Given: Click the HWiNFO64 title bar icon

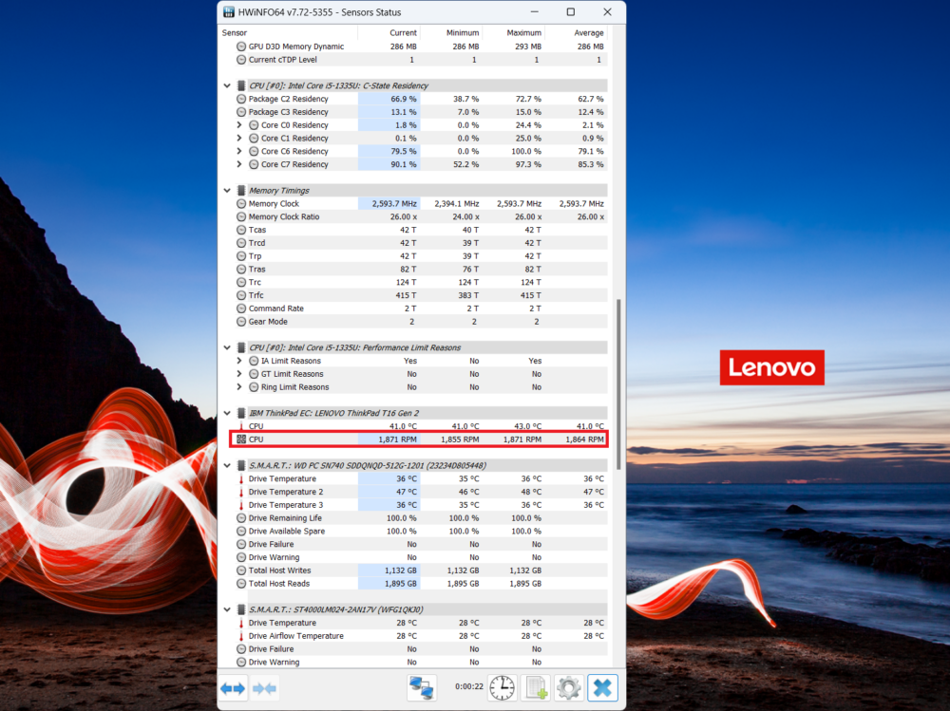Looking at the screenshot, I should tap(228, 11).
